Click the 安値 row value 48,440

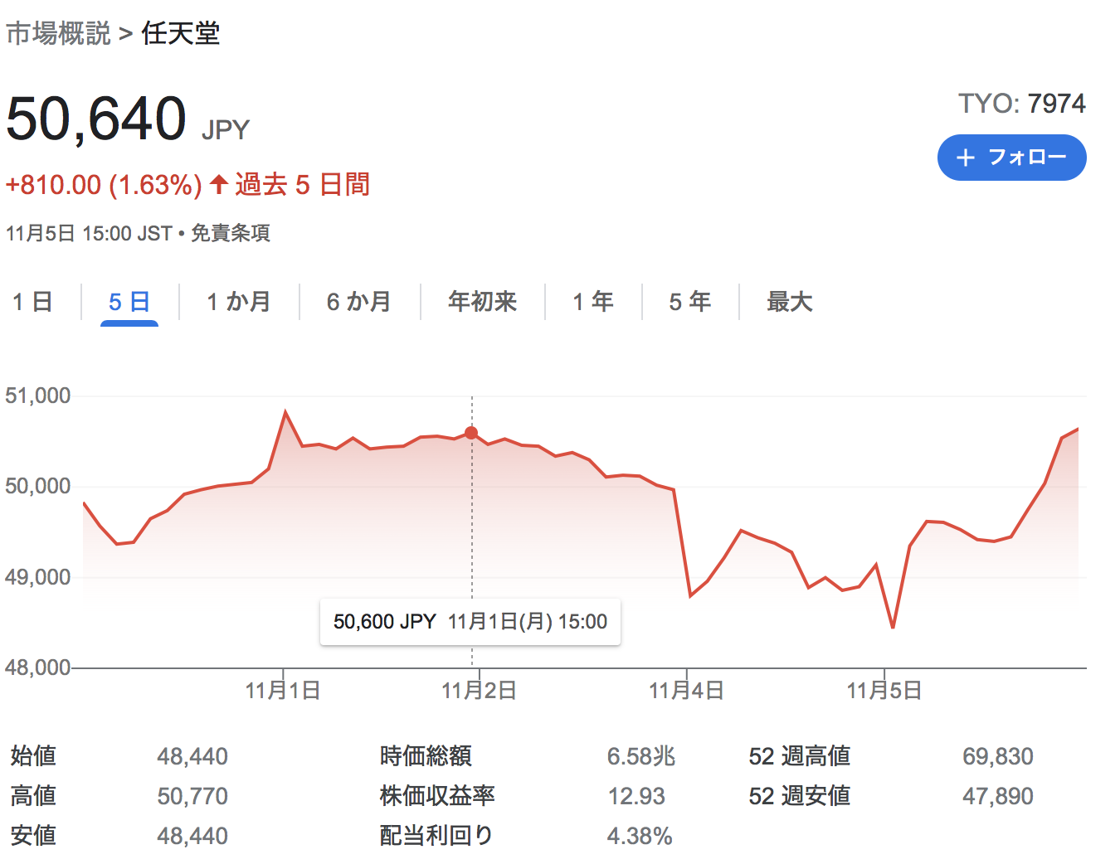[x=192, y=836]
